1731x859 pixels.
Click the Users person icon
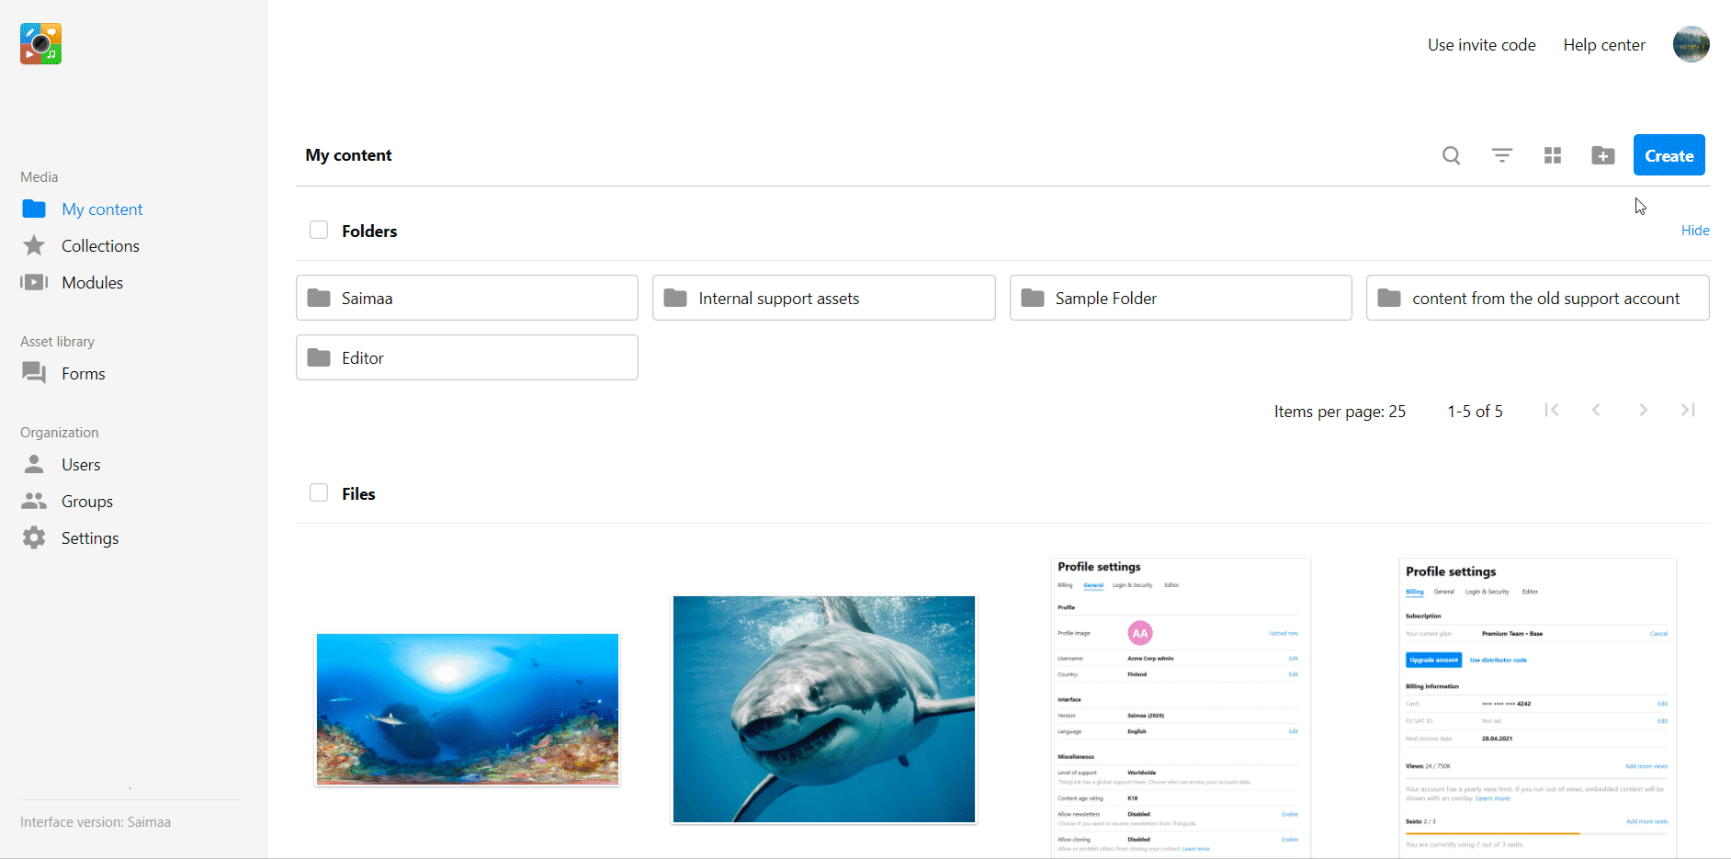(x=34, y=464)
